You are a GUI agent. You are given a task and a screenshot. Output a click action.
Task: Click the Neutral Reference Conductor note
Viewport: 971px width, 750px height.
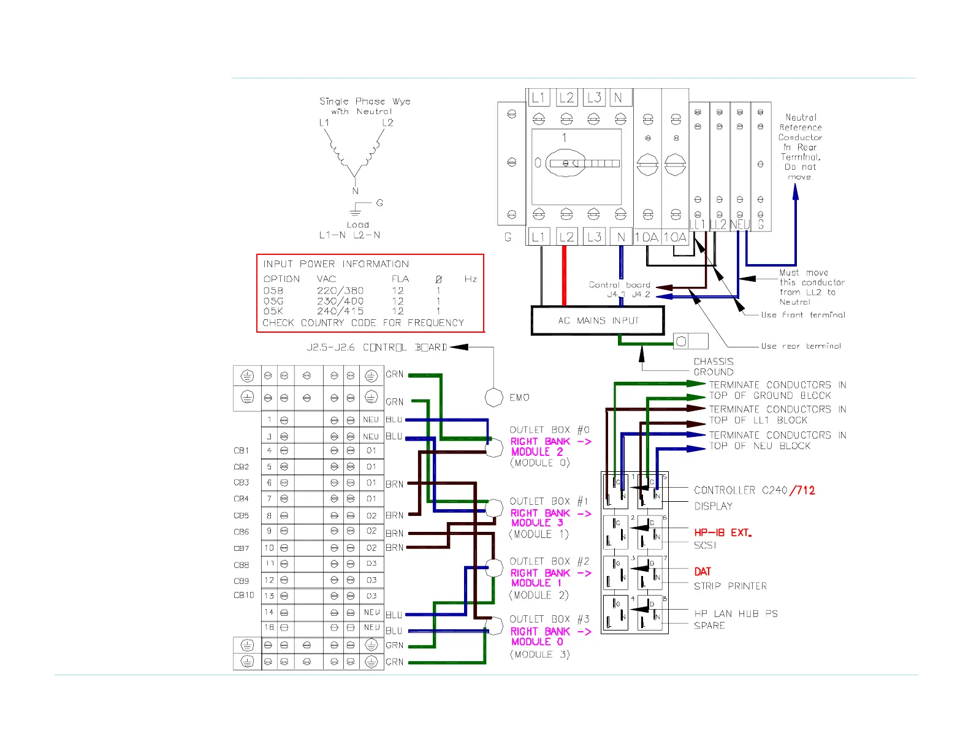point(800,147)
